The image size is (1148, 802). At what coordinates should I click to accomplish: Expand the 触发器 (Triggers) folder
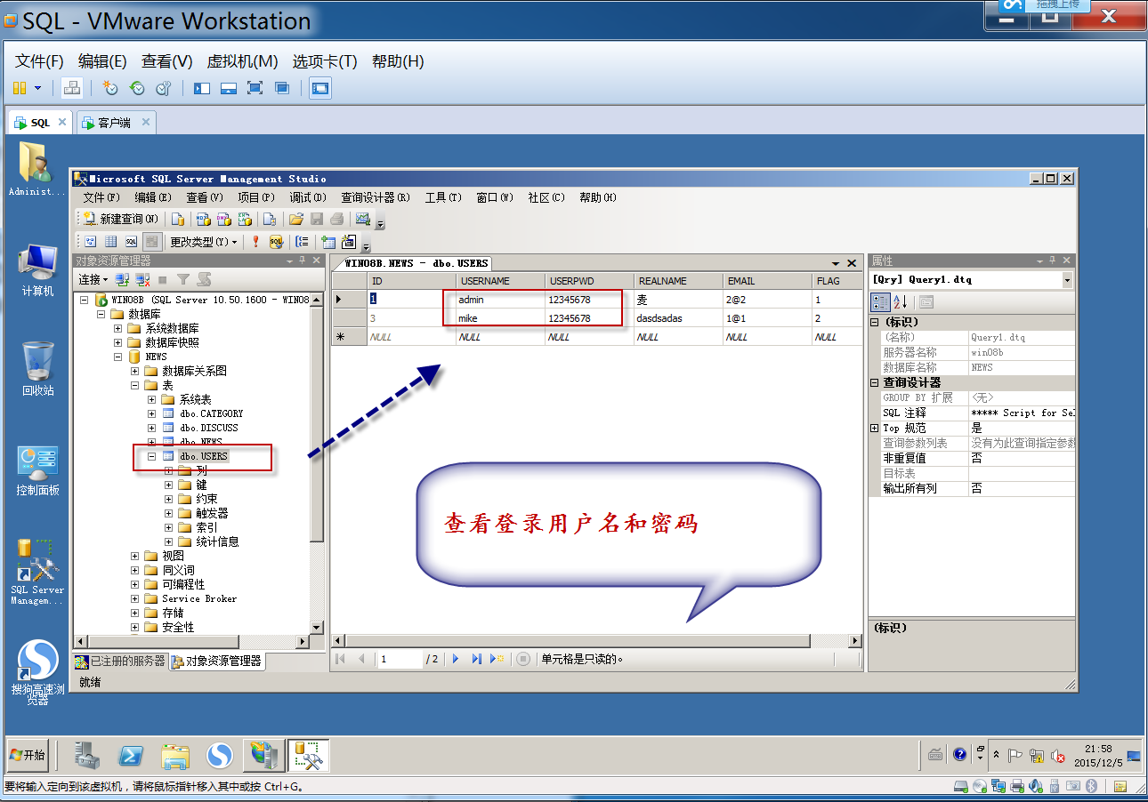point(169,513)
